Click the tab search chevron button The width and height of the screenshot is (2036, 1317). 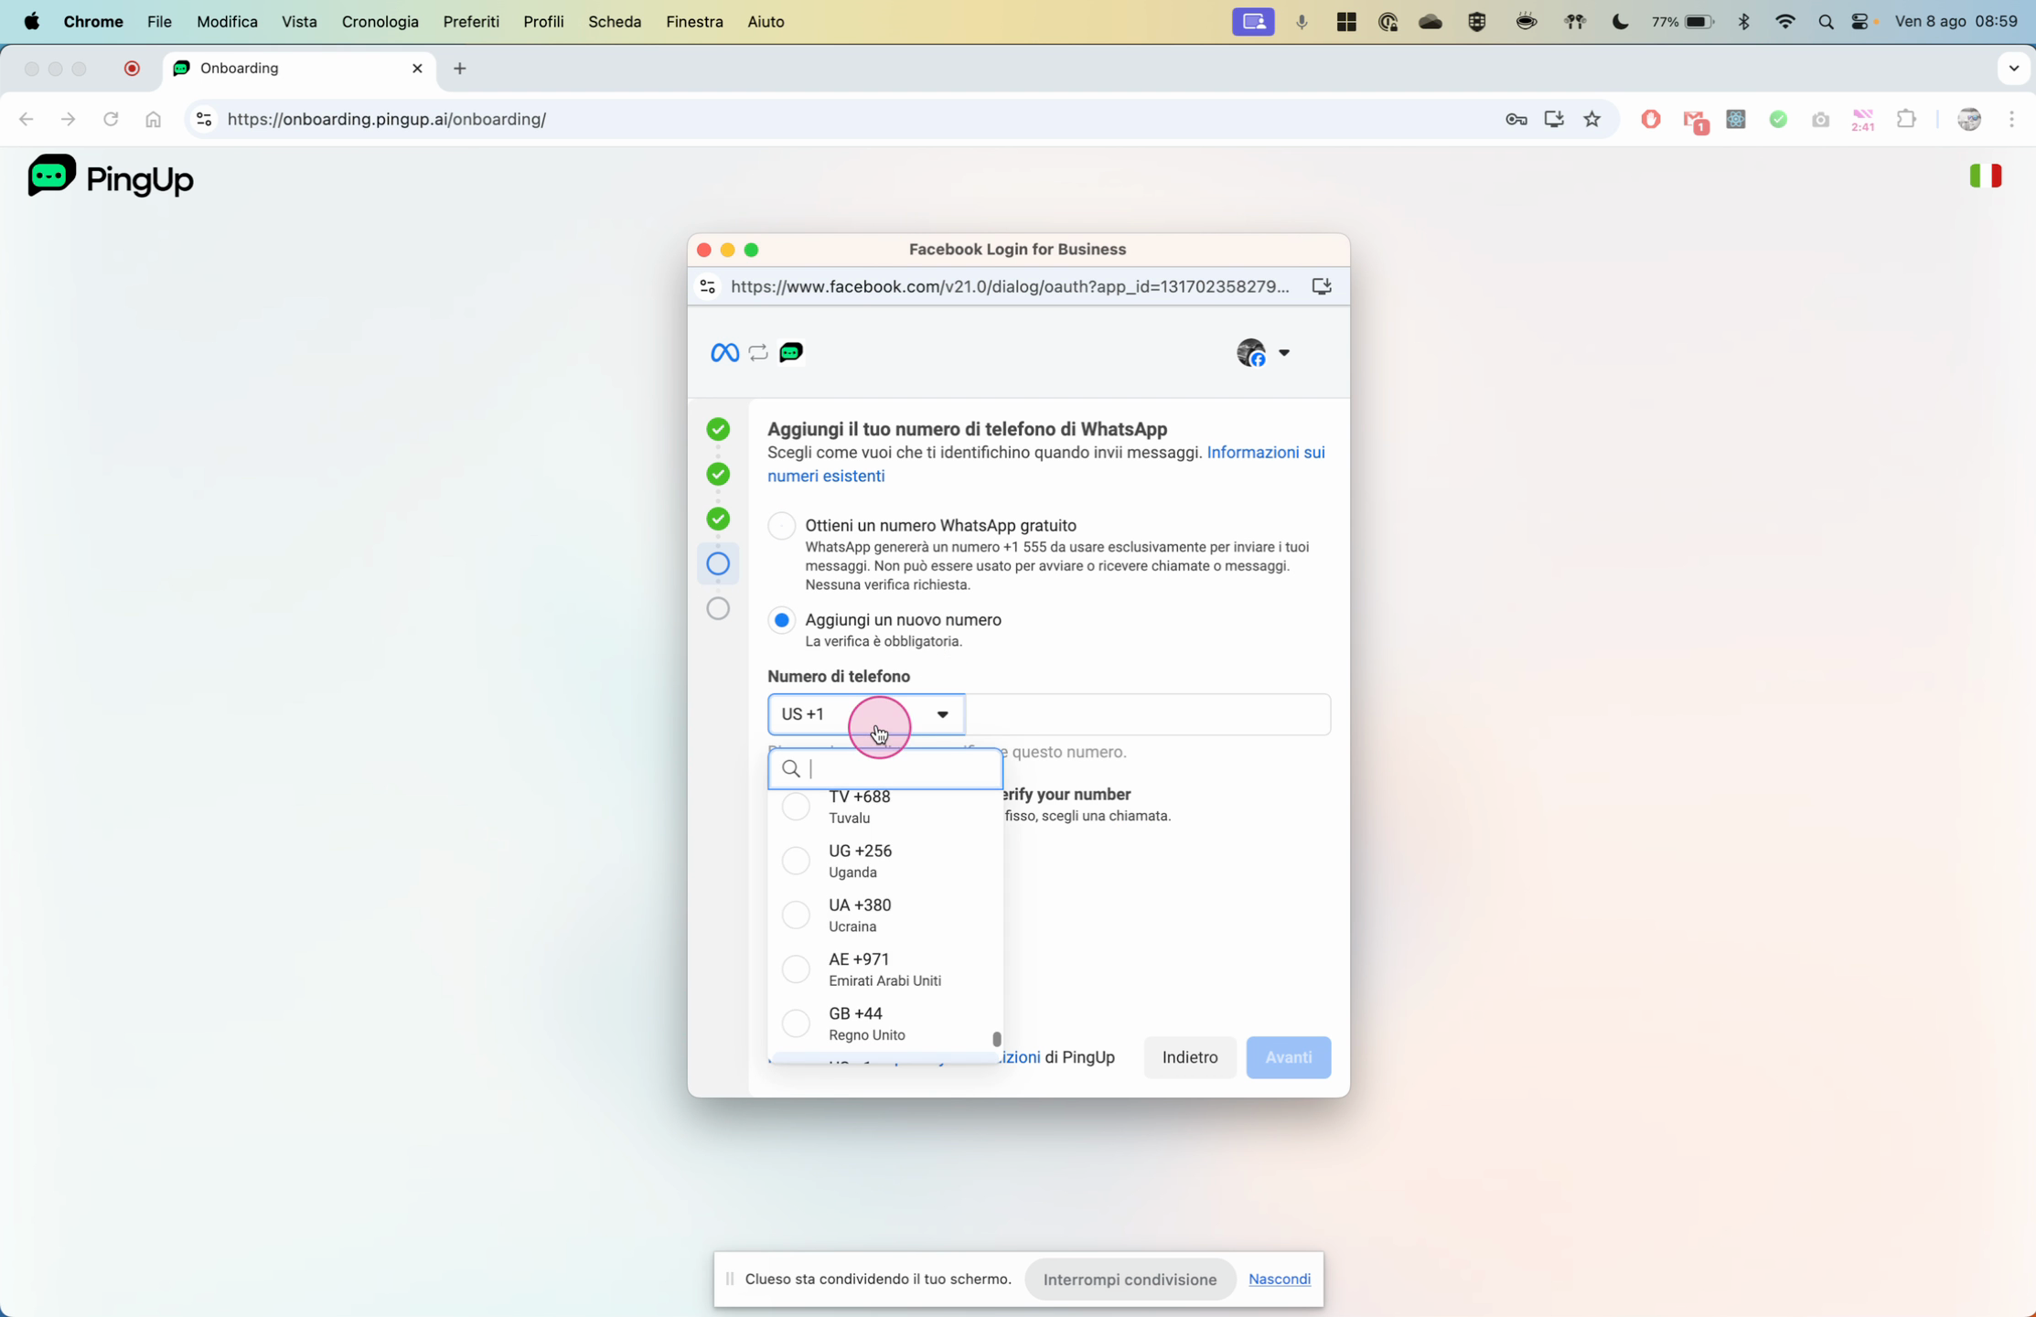click(x=2013, y=69)
